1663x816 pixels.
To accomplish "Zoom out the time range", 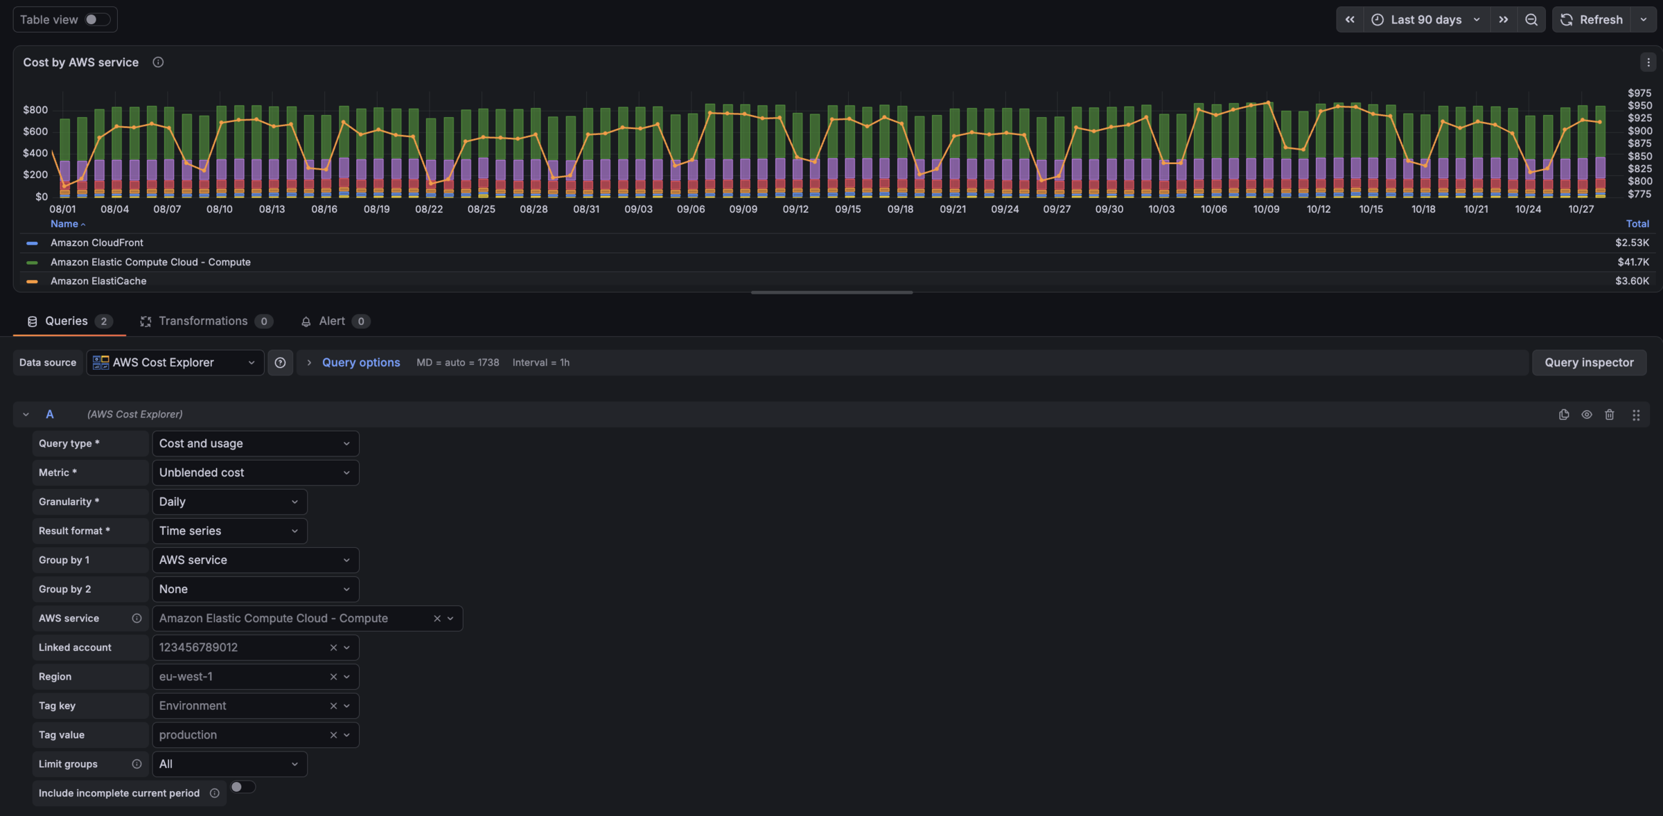I will pos(1531,19).
